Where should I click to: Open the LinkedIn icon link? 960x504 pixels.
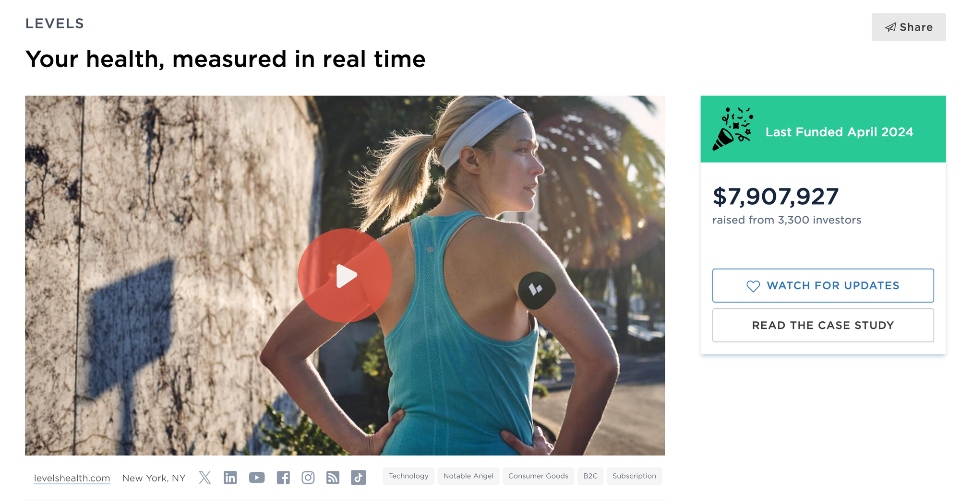[230, 478]
